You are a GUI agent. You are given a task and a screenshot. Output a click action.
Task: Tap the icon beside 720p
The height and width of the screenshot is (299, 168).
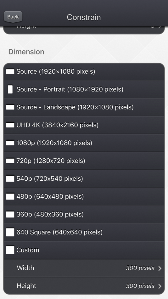pos(10,161)
